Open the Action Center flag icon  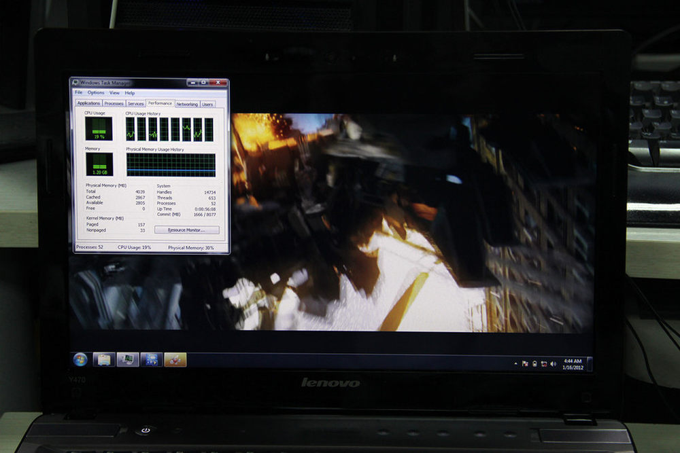(x=525, y=364)
